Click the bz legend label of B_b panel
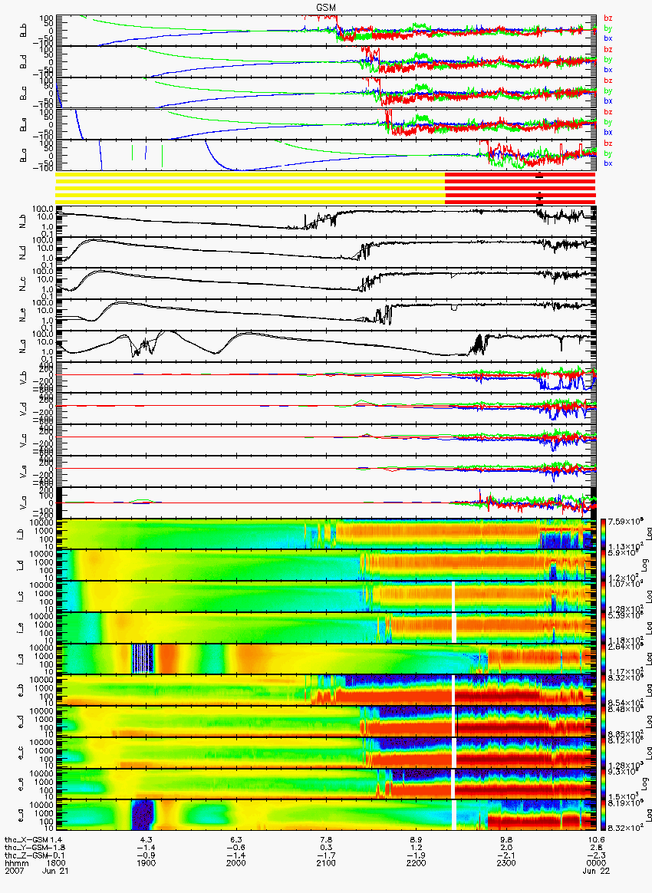The width and height of the screenshot is (652, 893). (608, 18)
